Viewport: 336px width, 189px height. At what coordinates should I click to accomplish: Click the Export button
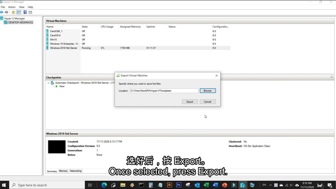[x=190, y=102]
